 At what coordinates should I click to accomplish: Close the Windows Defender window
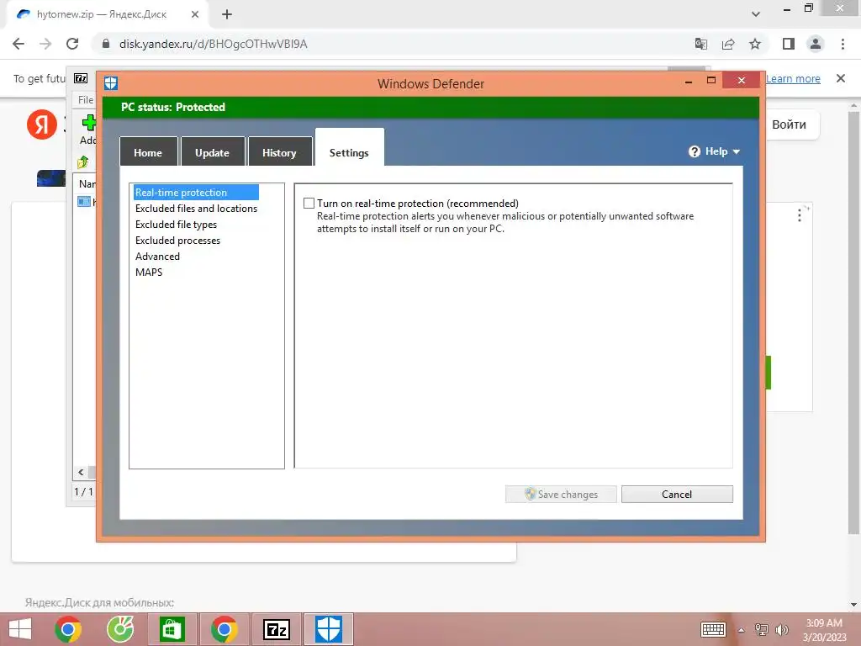[742, 81]
